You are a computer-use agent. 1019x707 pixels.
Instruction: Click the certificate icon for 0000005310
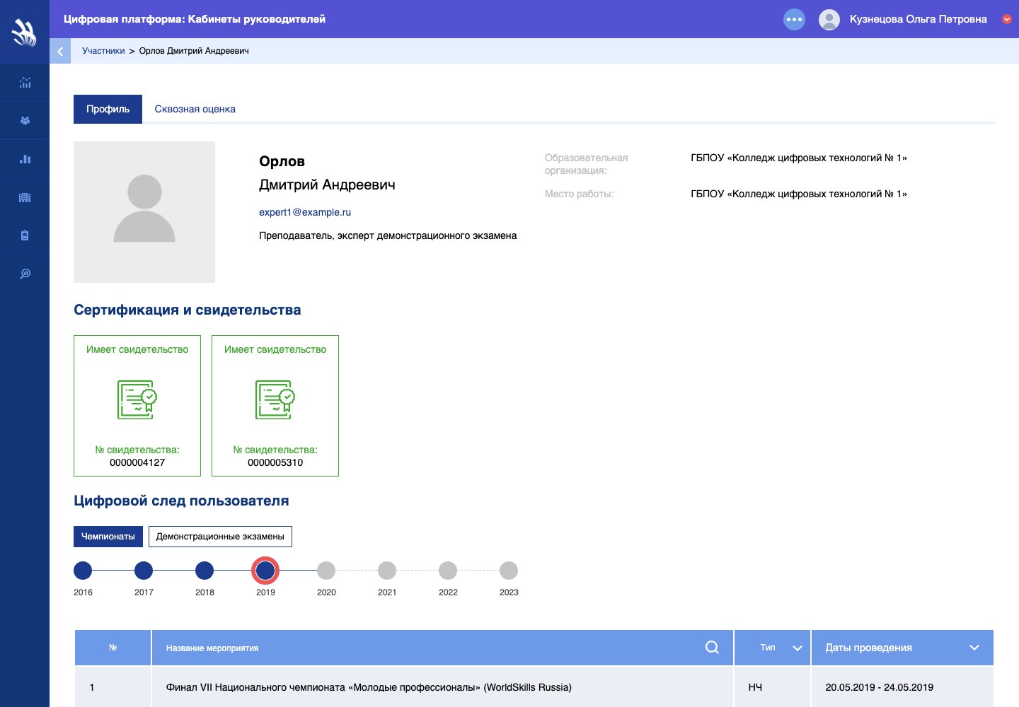pyautogui.click(x=275, y=399)
